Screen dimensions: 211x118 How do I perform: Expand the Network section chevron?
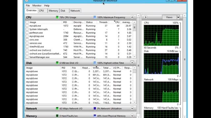[x=132, y=108]
